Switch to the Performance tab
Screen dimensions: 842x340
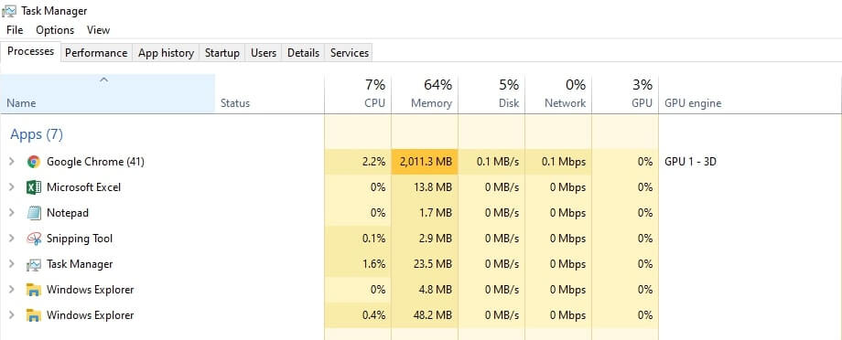(96, 53)
